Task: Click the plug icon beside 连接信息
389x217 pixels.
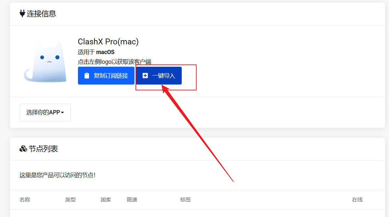Action: 22,14
